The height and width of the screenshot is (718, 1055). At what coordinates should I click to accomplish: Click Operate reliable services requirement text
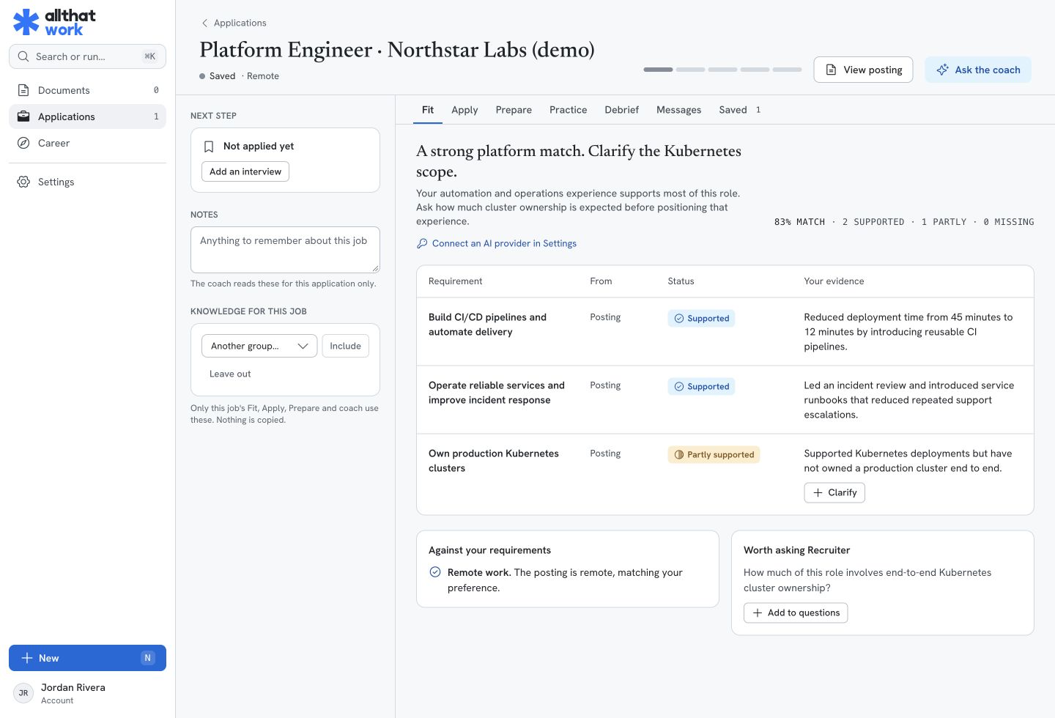(497, 393)
